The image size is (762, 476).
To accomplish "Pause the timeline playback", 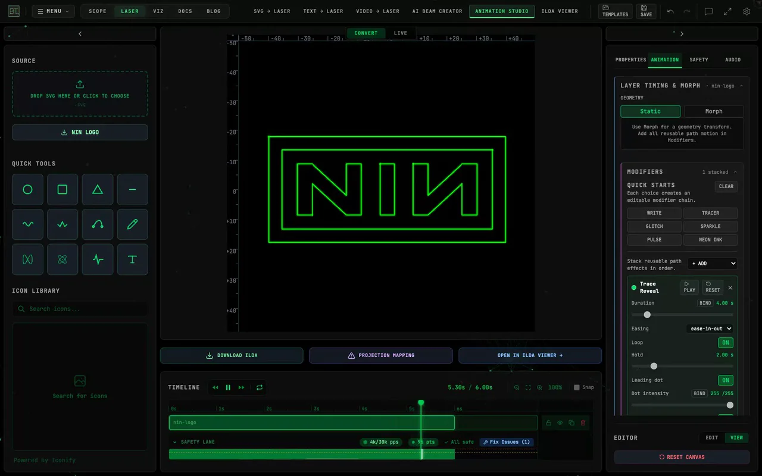I will click(228, 387).
